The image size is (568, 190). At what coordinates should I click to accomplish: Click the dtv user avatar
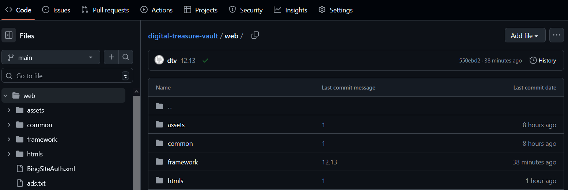tap(159, 60)
